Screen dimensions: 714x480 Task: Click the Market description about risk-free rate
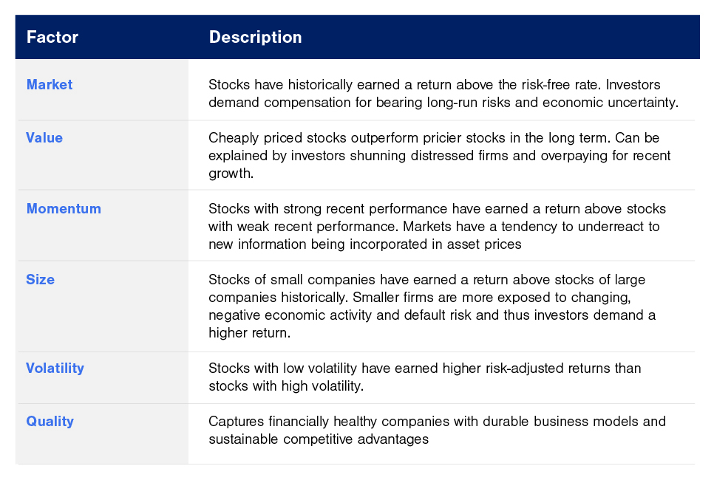(x=443, y=93)
